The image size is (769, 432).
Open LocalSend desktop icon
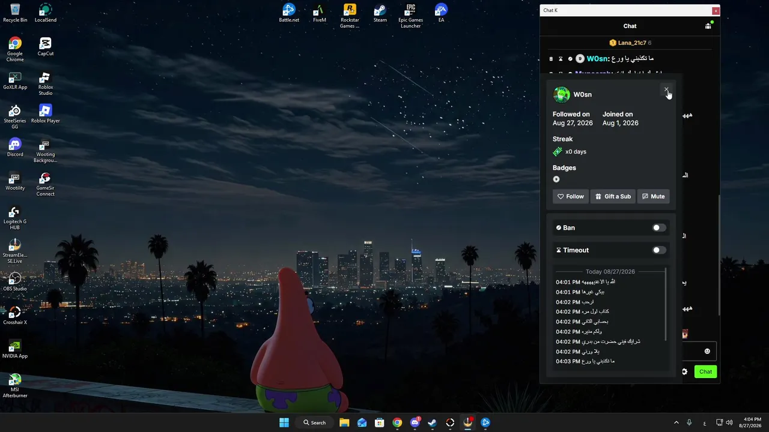46,13
